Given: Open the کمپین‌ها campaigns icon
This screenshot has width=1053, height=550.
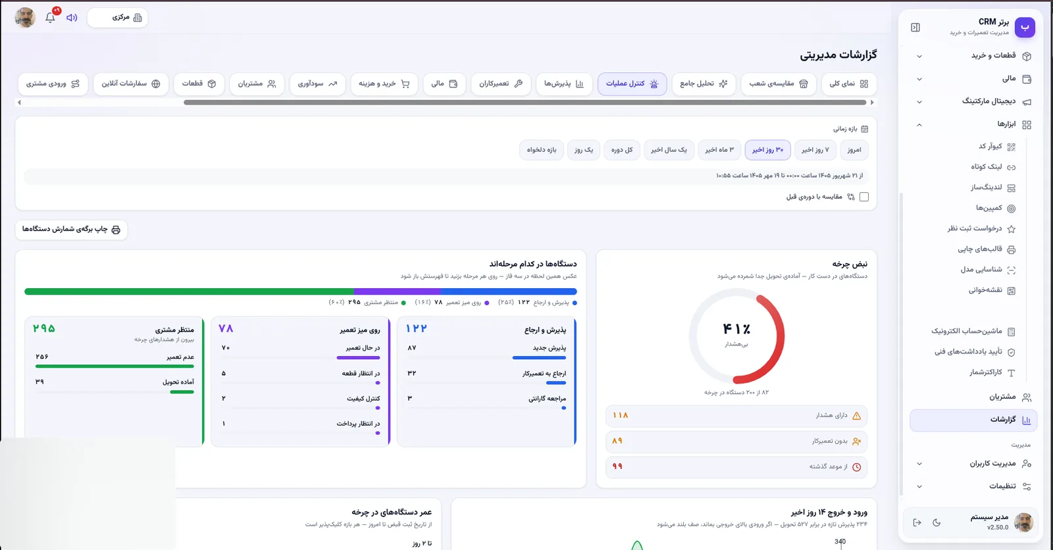Looking at the screenshot, I should 1012,209.
